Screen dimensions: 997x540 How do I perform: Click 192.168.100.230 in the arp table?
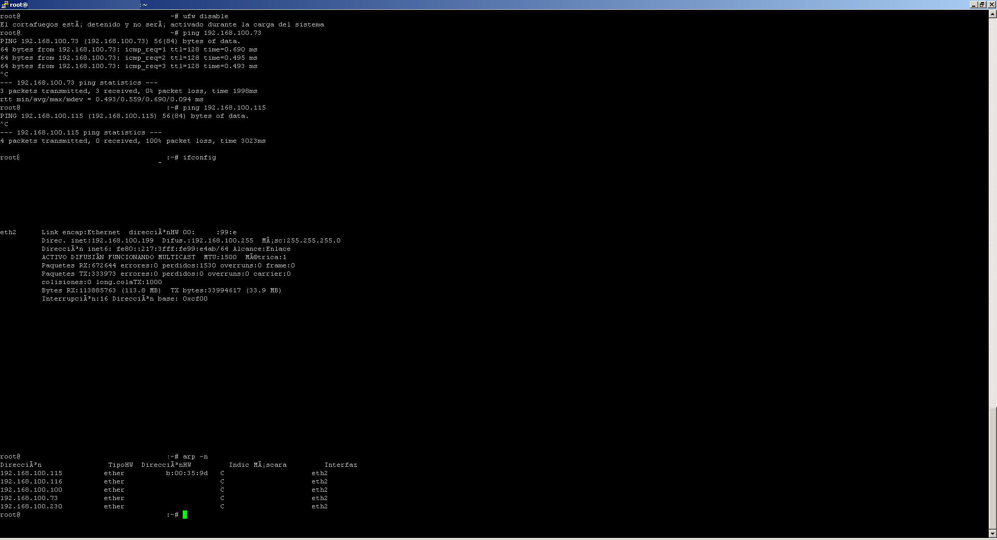coord(31,506)
